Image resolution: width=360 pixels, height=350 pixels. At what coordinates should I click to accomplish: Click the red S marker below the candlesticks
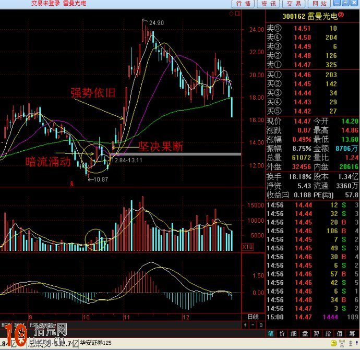coord(72,184)
